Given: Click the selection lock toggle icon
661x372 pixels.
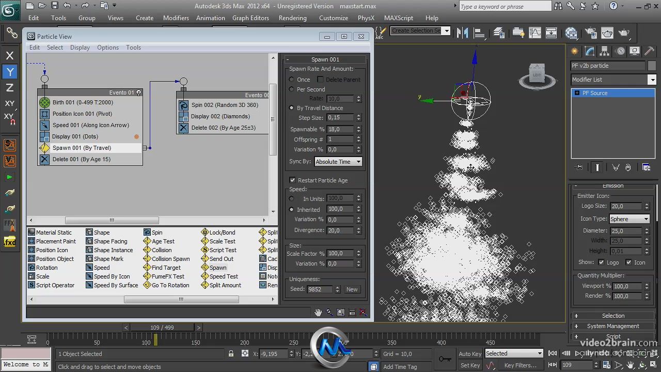Looking at the screenshot, I should [x=231, y=354].
